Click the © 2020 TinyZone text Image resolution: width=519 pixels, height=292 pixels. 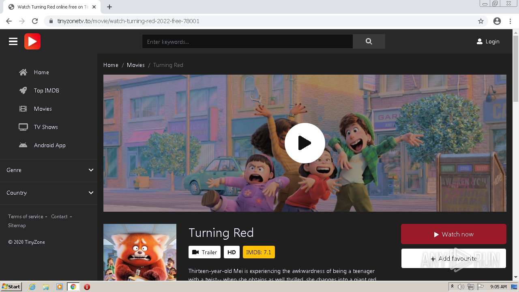[x=26, y=242]
